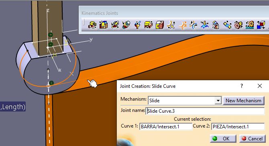Choose the Cylindrical Joint icon
This screenshot has width=269, height=146.
[115, 25]
